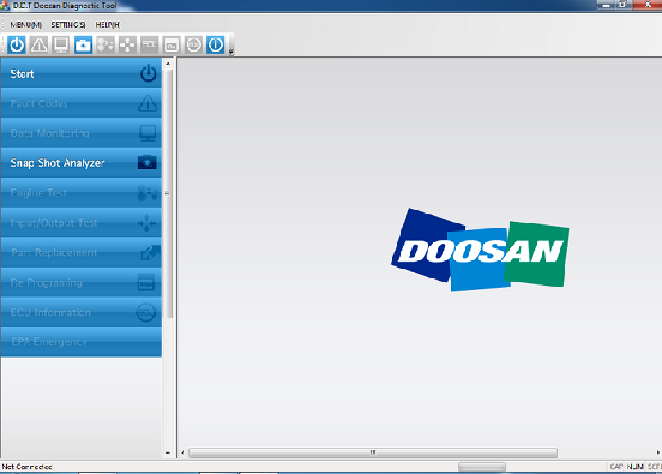
Task: Click the Start power icon in toolbar
Action: click(x=17, y=45)
